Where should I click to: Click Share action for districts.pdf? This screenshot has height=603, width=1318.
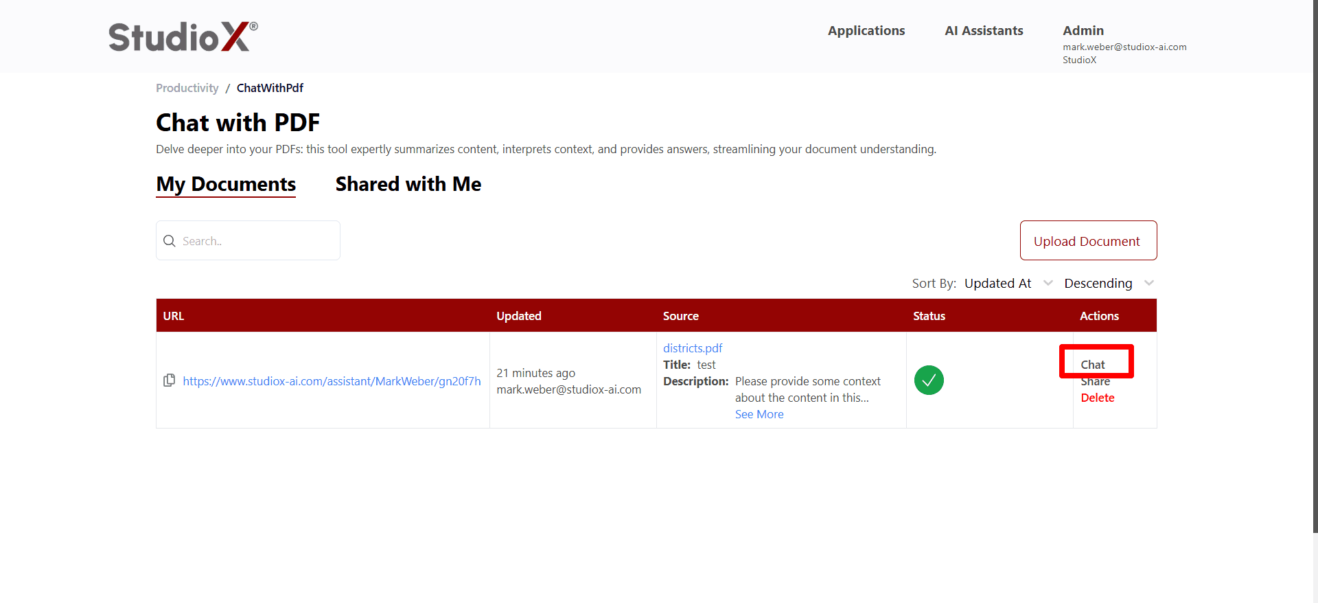click(x=1095, y=382)
